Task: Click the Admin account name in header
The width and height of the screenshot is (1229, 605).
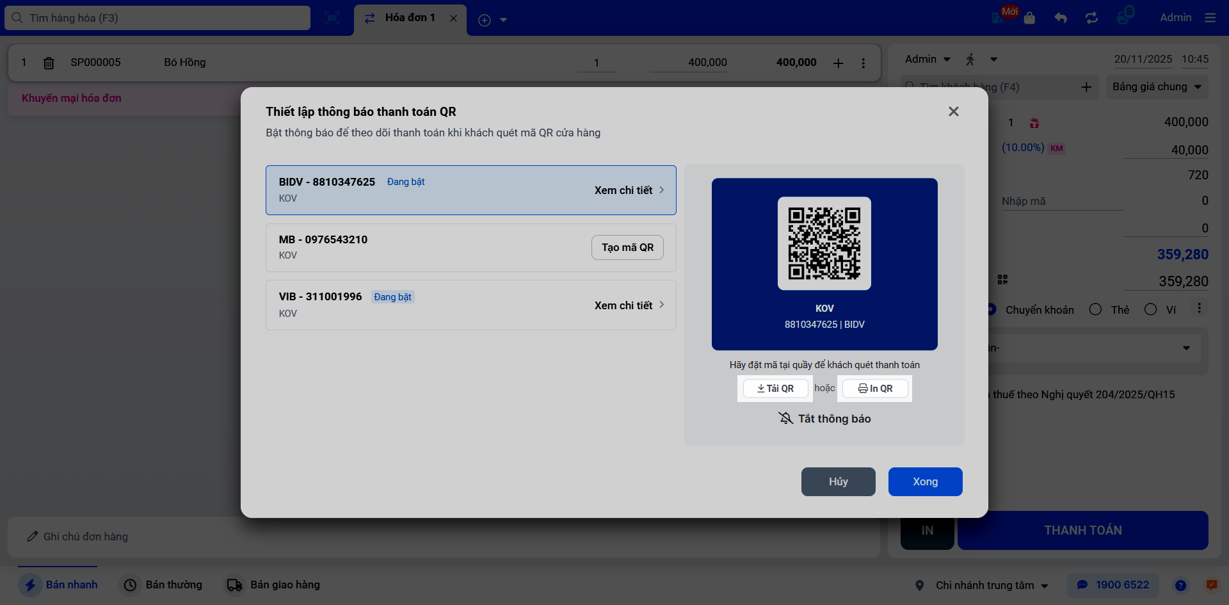Action: click(x=1176, y=18)
